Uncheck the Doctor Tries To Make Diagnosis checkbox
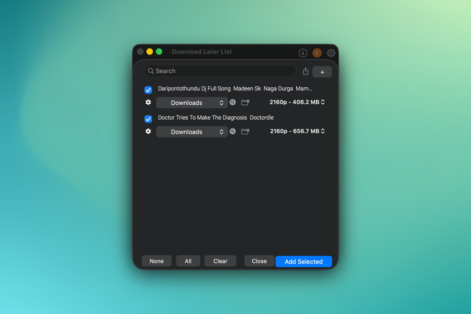 pos(148,119)
